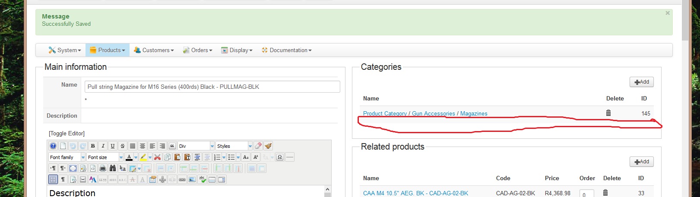Toggle visual guidelines for invisible elements
The height and width of the screenshot is (197, 700).
tap(53, 179)
